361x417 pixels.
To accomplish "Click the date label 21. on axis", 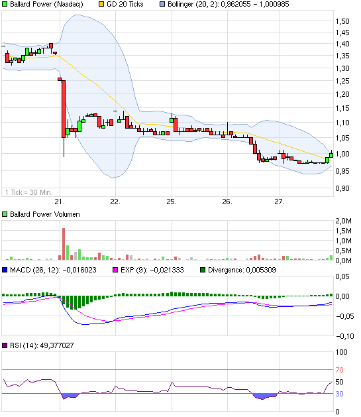I will coord(60,202).
